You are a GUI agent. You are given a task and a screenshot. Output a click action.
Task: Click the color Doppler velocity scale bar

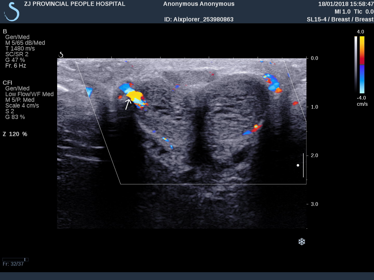[x=362, y=65]
